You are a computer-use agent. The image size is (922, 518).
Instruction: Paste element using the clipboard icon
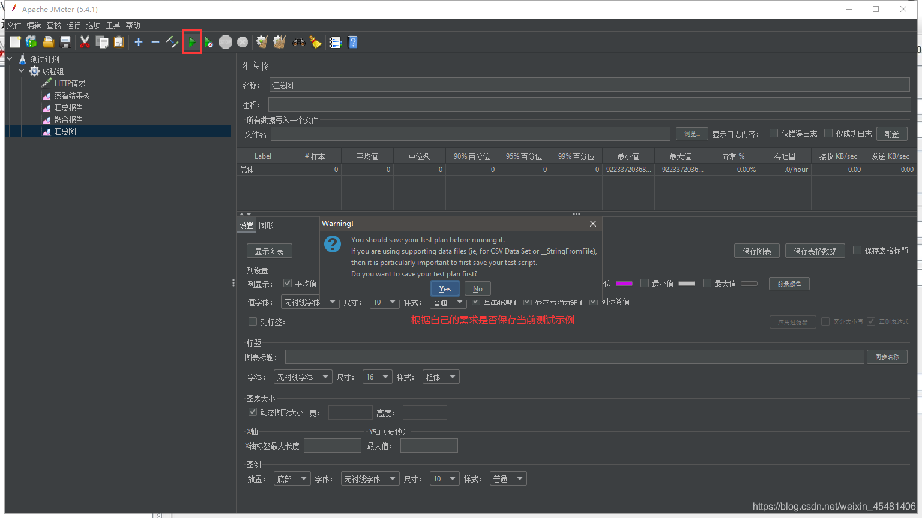[119, 42]
